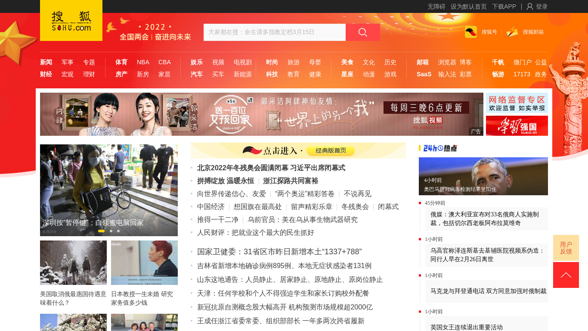Click 无障碍 in top bar

436,6
